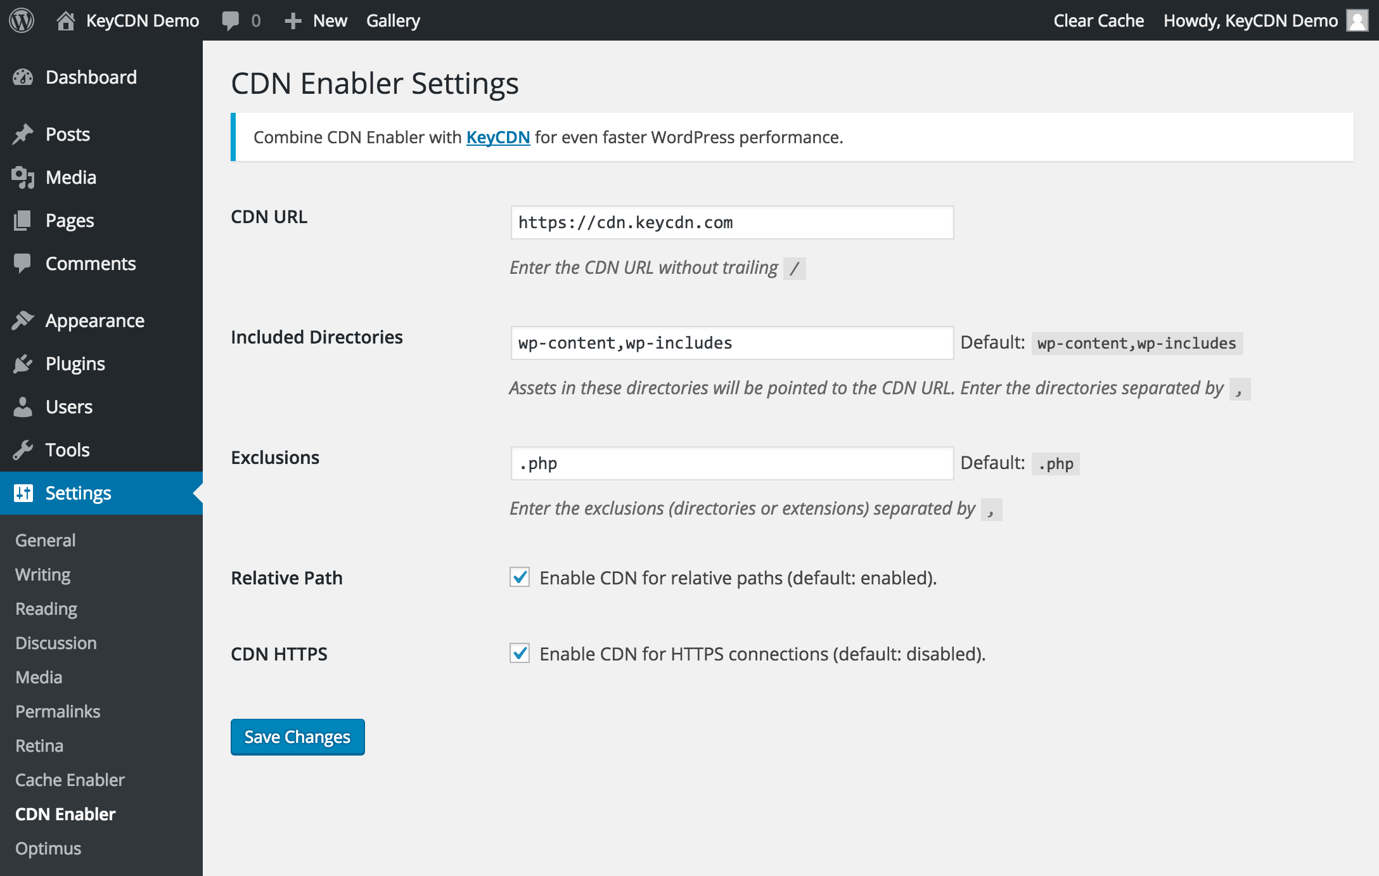This screenshot has height=876, width=1379.
Task: Click the Users menu icon
Action: [22, 408]
